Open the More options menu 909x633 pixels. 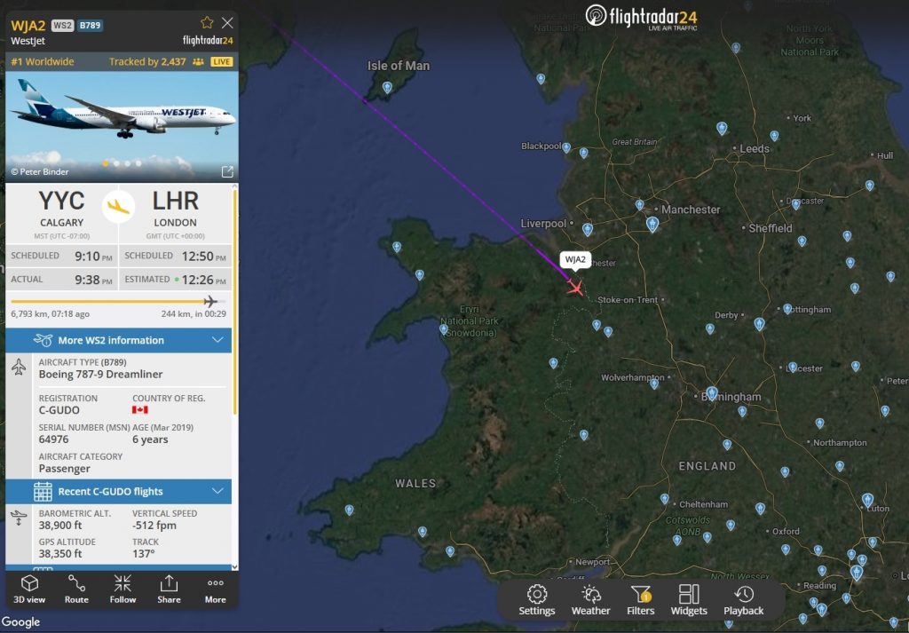point(215,589)
